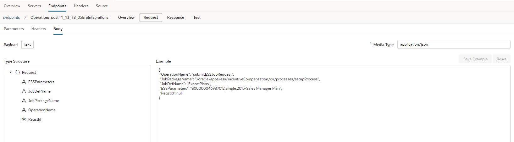
Task: Select the Parameters sub-tab
Action: [x=14, y=29]
